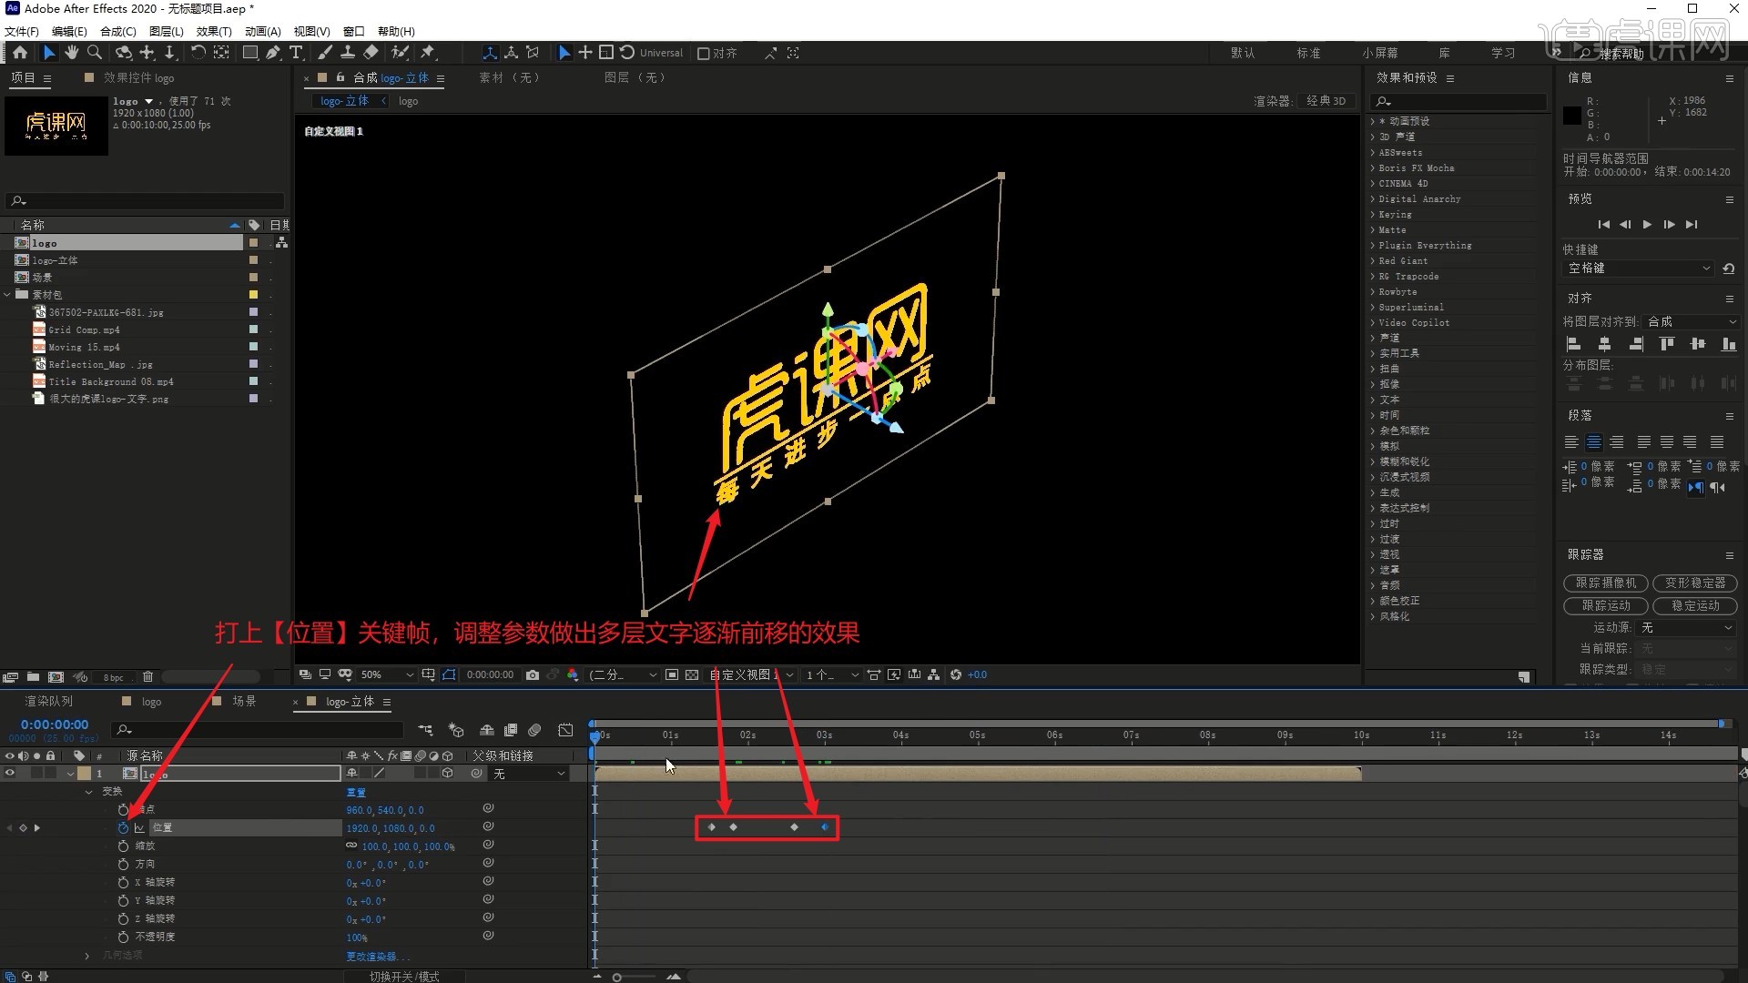Toggle the 缩放 constrain proportions link
Image resolution: width=1748 pixels, height=983 pixels.
point(351,846)
